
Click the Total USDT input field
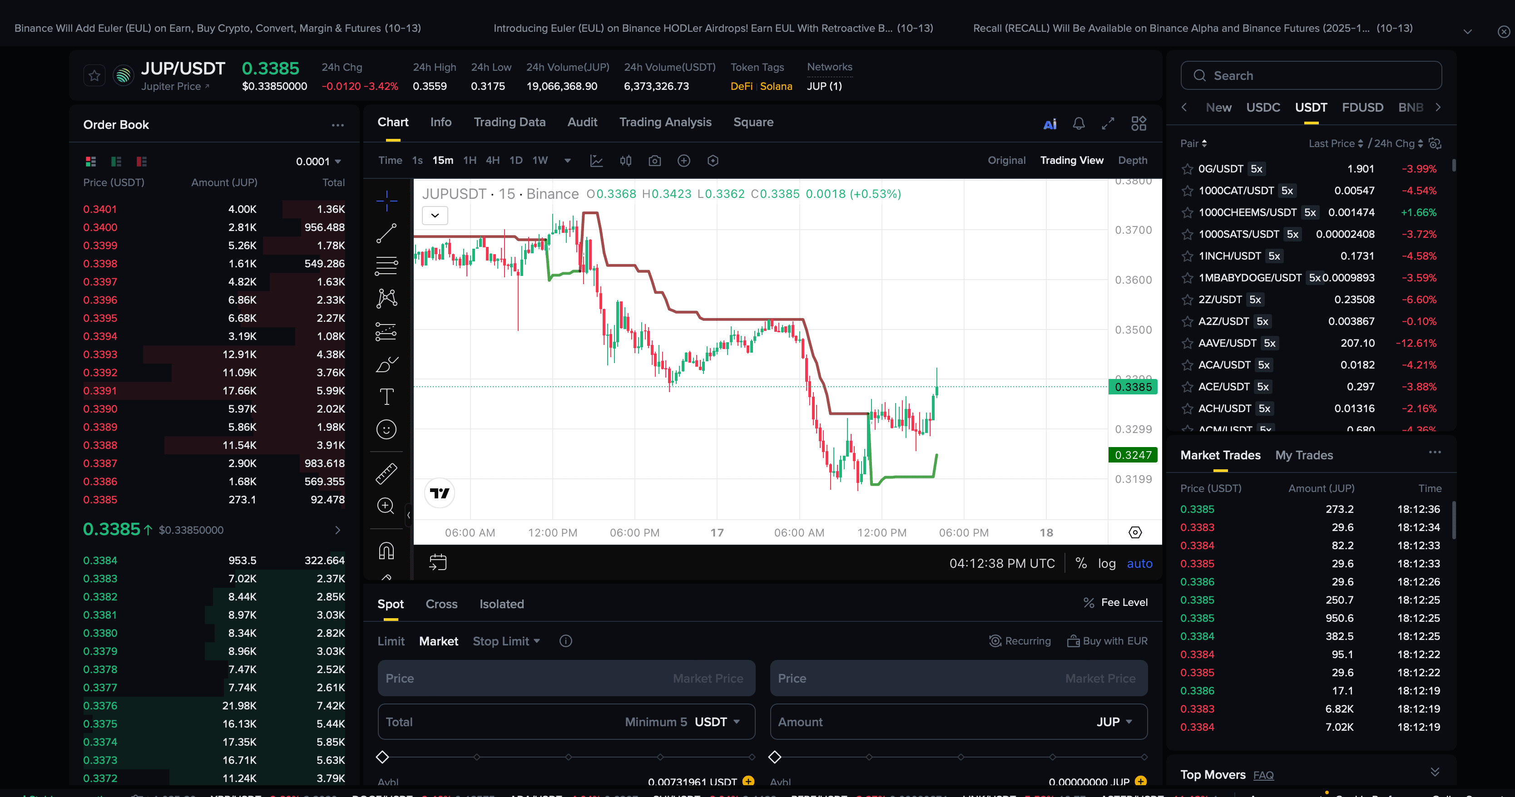tap(566, 722)
